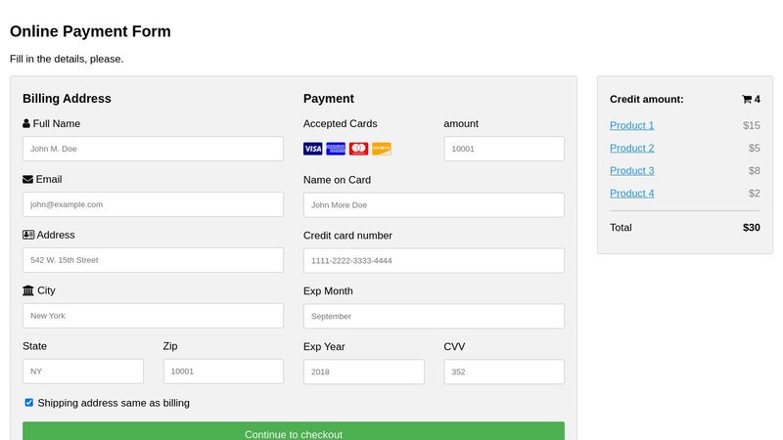Click the shopping cart icon
Screen dimensions: 783x440
[747, 100]
